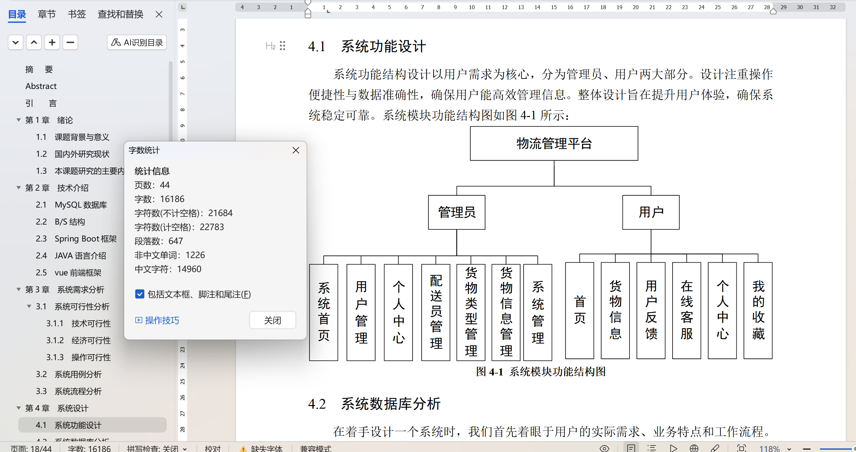Select web layout globe icon
Image resolution: width=856 pixels, height=452 pixels.
pos(694,448)
